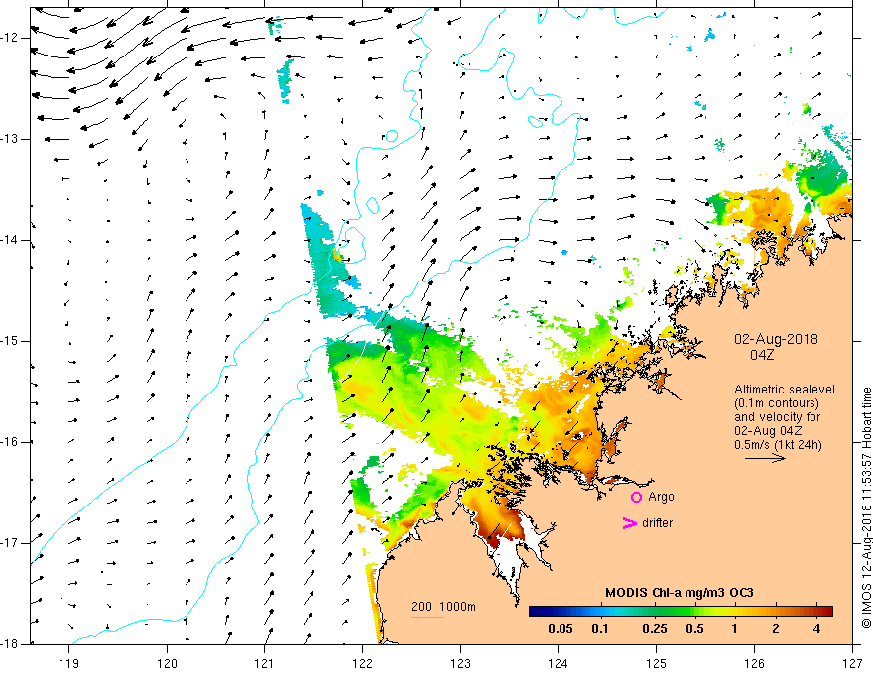Click the '200 1000m' depth contour label

pyautogui.click(x=443, y=607)
